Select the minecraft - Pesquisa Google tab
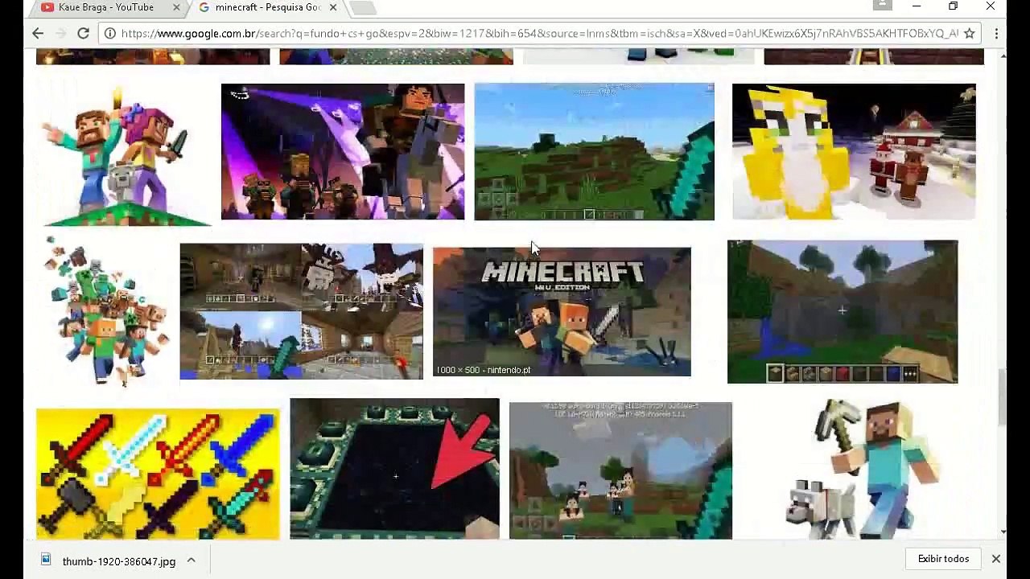This screenshot has height=579, width=1030. (267, 8)
